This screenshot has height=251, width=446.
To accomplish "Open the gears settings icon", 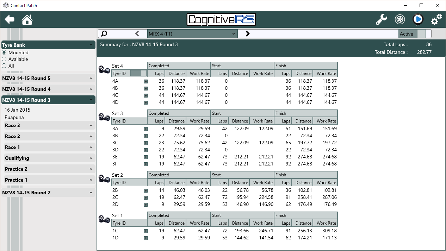I will point(436,20).
